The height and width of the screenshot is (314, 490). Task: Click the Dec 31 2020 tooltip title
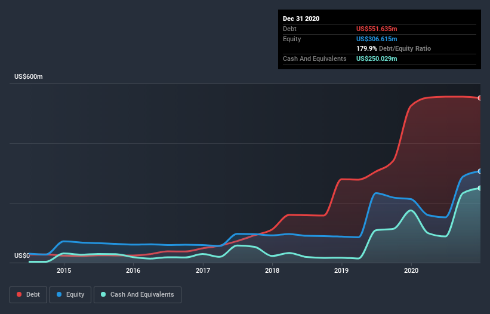point(301,19)
